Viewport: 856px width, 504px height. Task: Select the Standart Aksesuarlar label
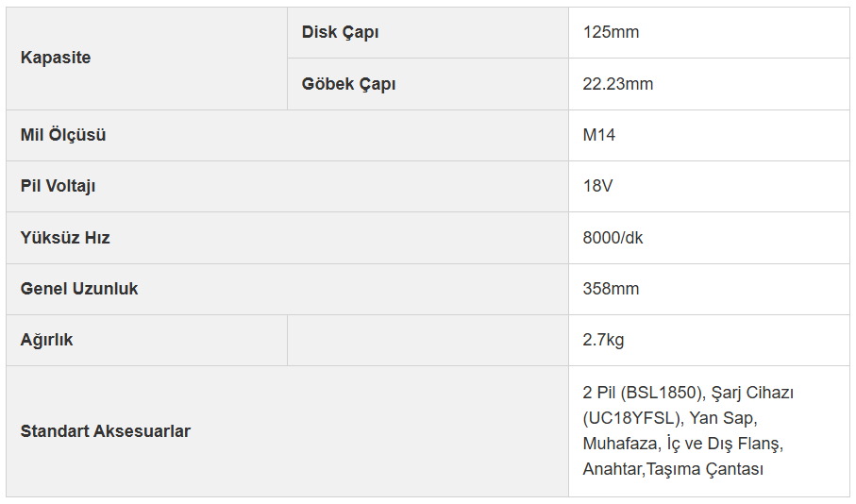(x=106, y=431)
